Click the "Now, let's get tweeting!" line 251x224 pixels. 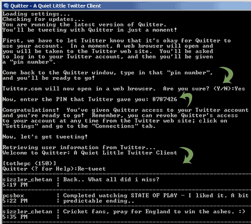click(45, 137)
